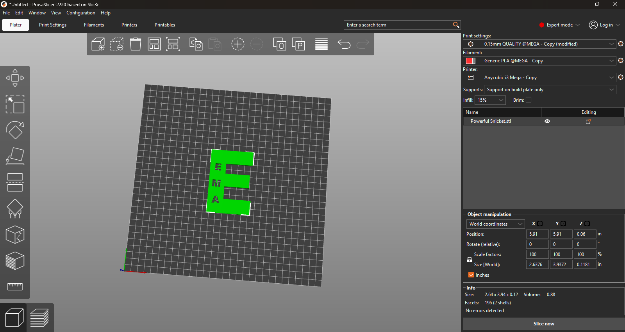Open the Printables tab
The width and height of the screenshot is (625, 332).
(x=165, y=25)
